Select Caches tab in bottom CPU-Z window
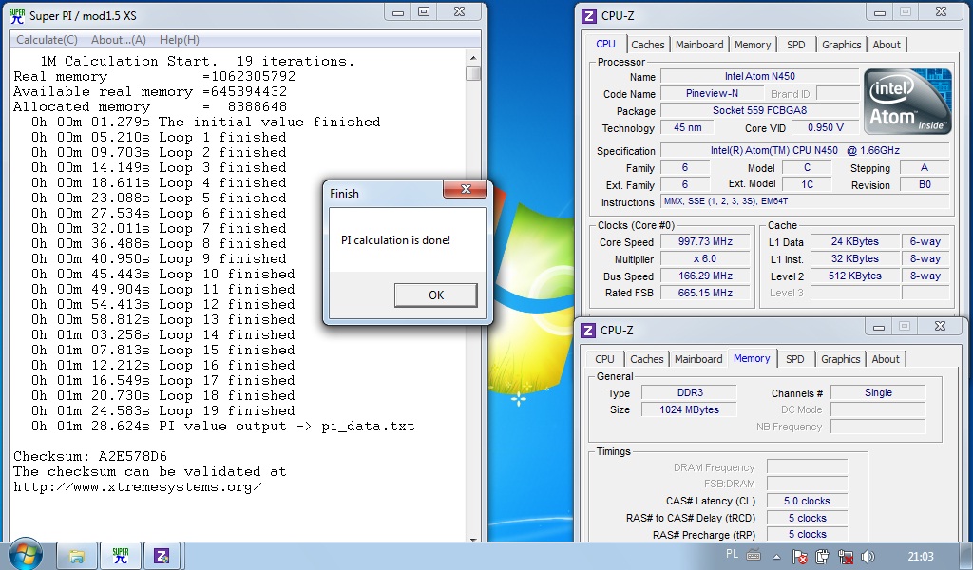 coord(646,359)
